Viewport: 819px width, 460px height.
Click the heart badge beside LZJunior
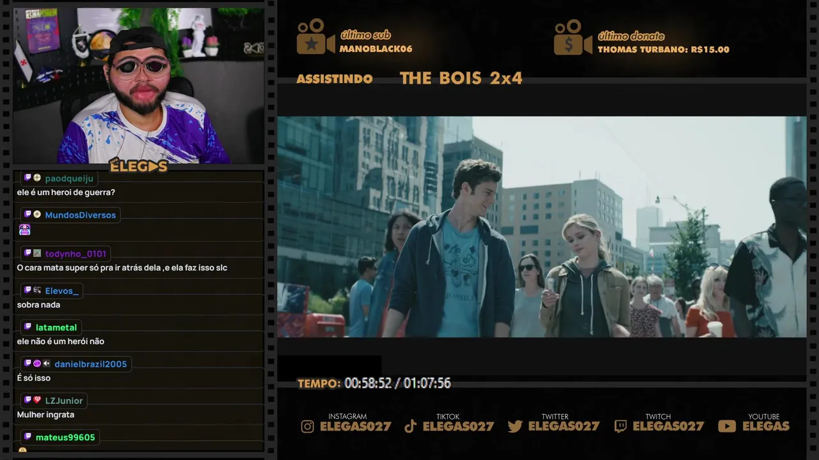click(37, 400)
